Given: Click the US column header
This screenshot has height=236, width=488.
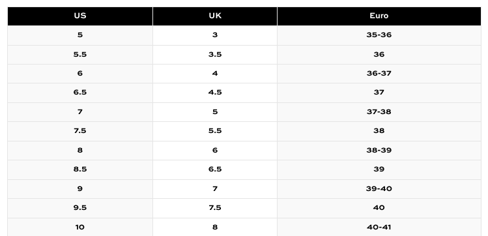Looking at the screenshot, I should pyautogui.click(x=80, y=16).
